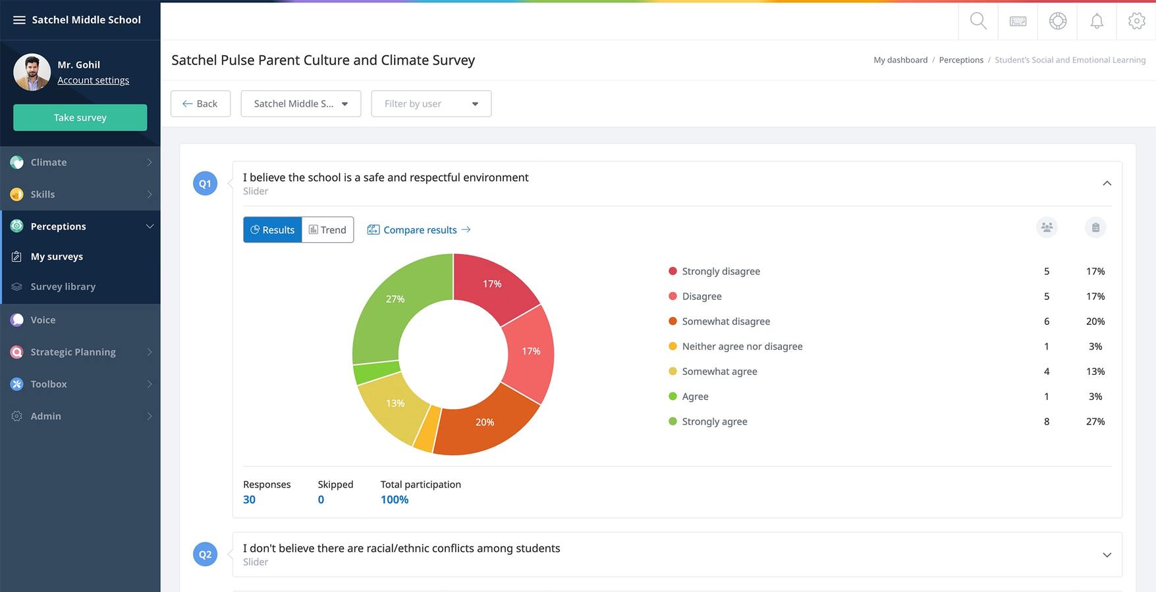Viewport: 1156px width, 592px height.
Task: Open Account settings link
Action: (x=94, y=80)
